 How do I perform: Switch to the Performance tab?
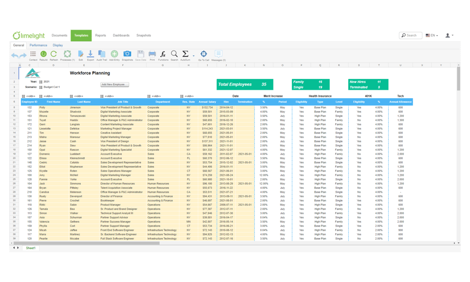39,45
